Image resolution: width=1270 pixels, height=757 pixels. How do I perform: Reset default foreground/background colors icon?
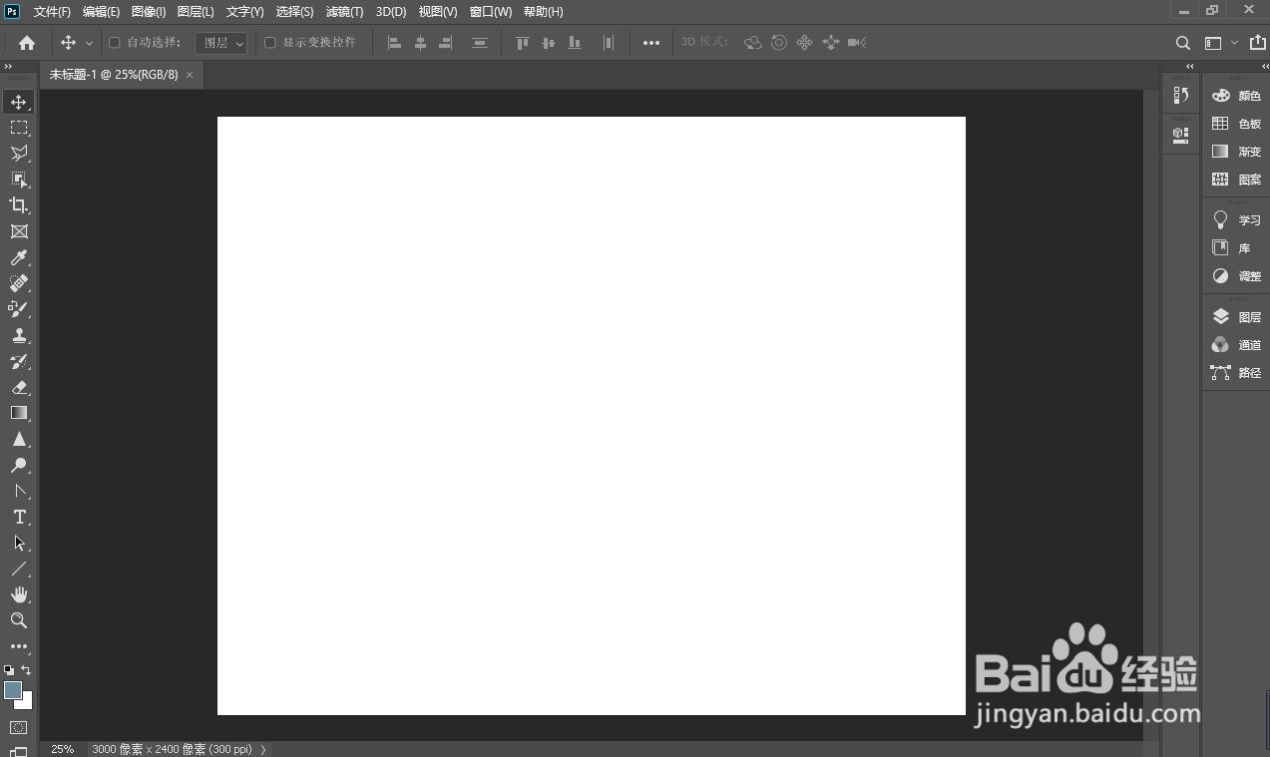(x=9, y=670)
